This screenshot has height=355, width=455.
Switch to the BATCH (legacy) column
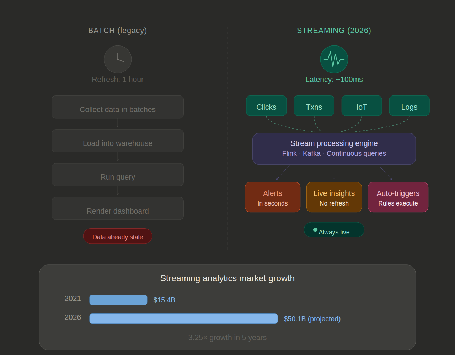[x=118, y=31]
